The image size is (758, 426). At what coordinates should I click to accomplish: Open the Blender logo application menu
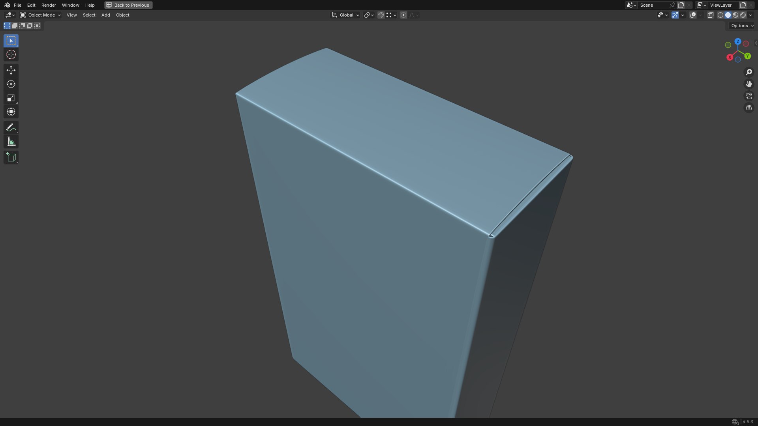pyautogui.click(x=7, y=5)
